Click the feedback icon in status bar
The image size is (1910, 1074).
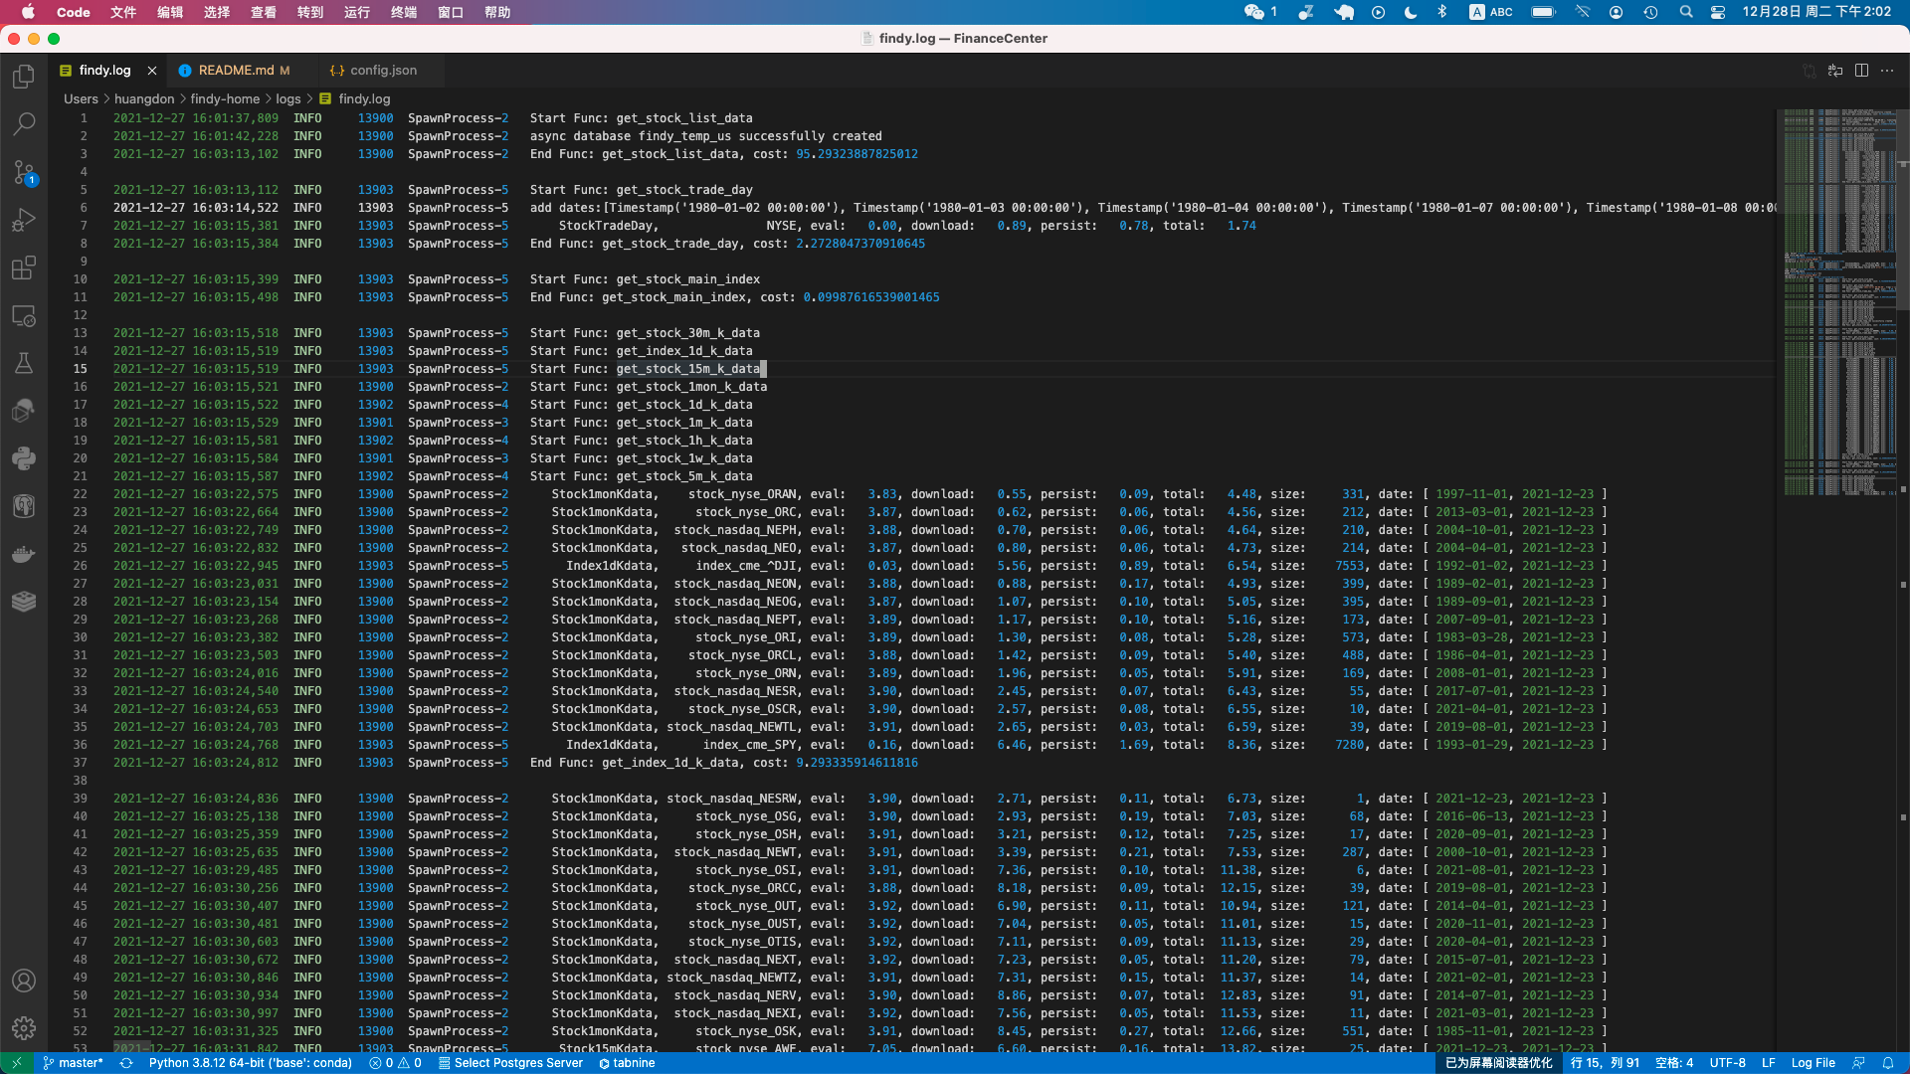point(1858,1063)
